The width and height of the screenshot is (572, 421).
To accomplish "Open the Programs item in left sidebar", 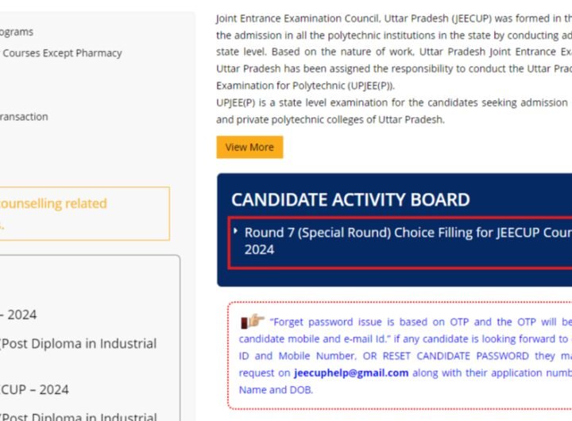I will pos(17,32).
